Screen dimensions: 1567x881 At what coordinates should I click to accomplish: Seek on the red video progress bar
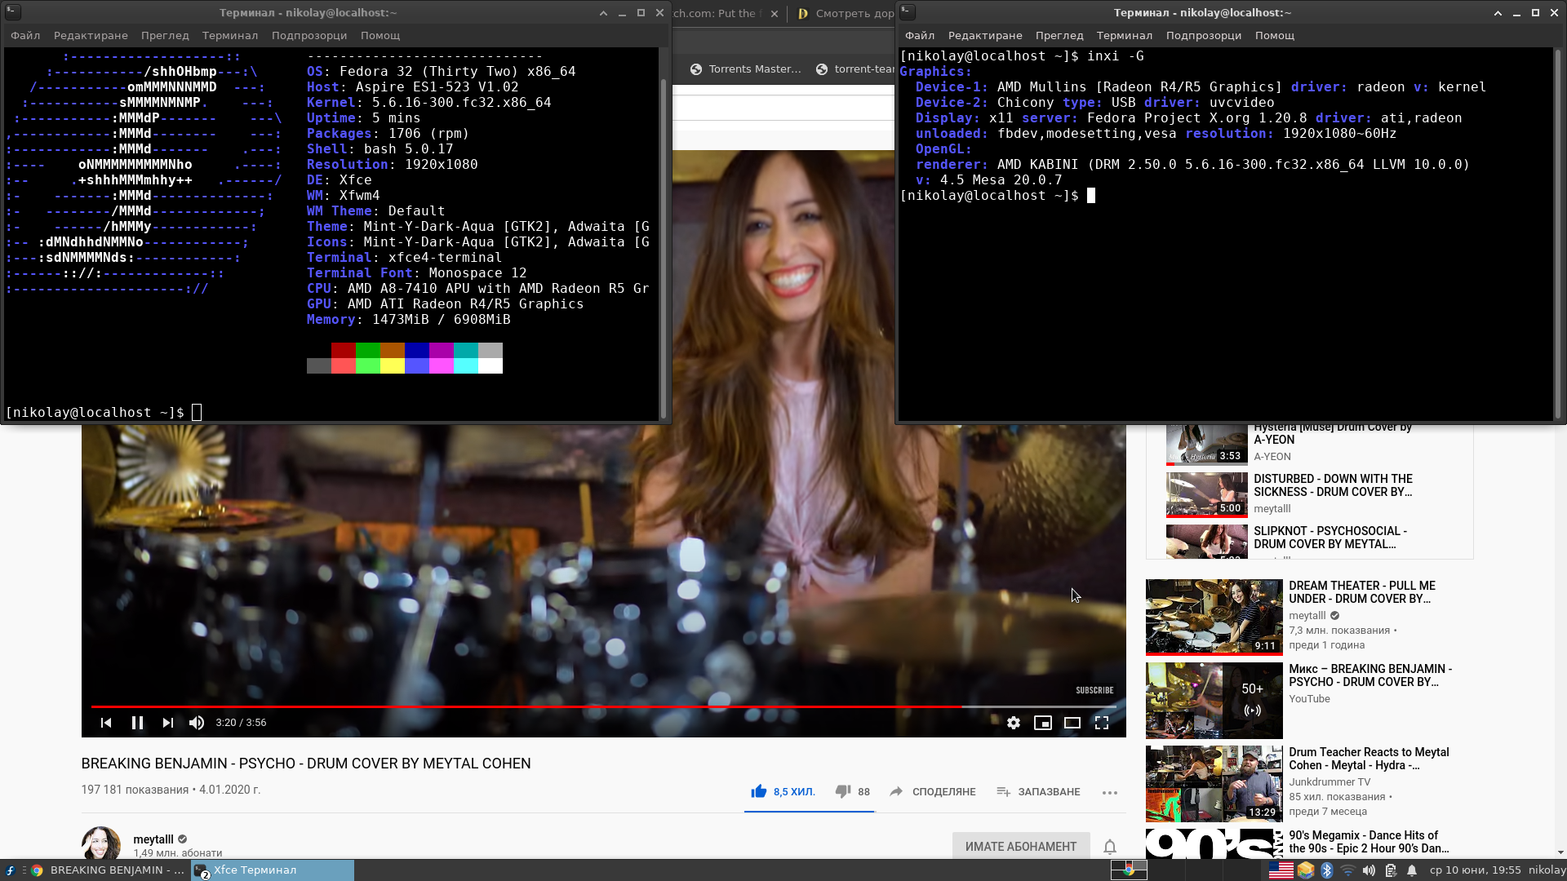[x=522, y=706]
